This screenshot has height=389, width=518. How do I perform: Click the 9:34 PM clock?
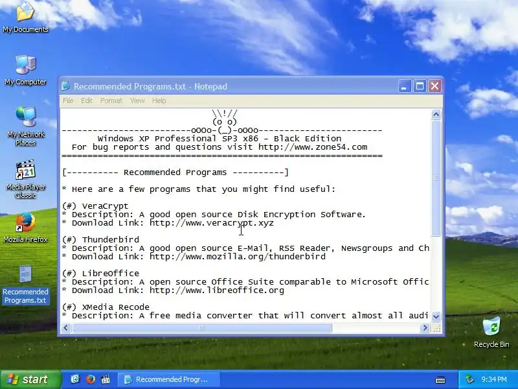(x=494, y=379)
